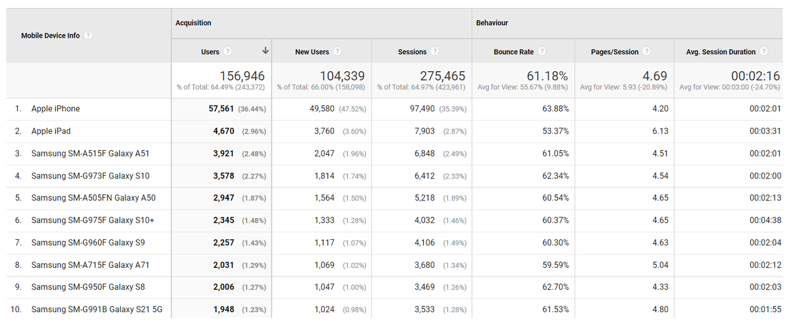Click Galaxy A71 users value 2,031
This screenshot has height=327, width=792.
click(x=224, y=264)
